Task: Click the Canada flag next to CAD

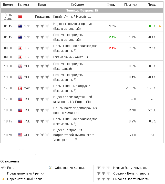Action: (x=20, y=88)
